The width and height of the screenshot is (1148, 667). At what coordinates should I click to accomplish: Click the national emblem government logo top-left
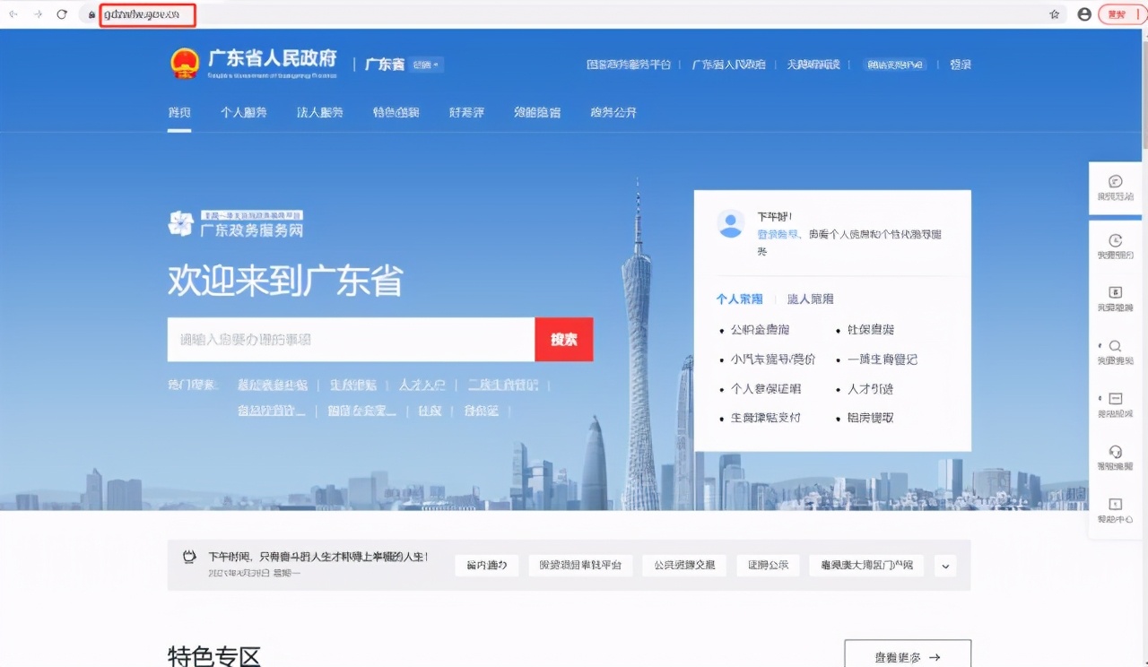tap(185, 63)
